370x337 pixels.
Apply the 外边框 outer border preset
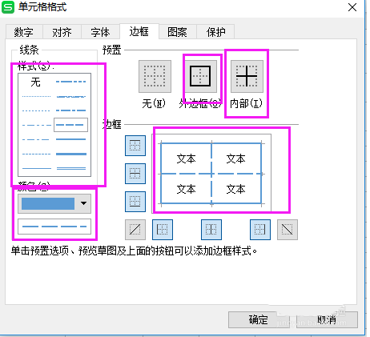[x=200, y=76]
